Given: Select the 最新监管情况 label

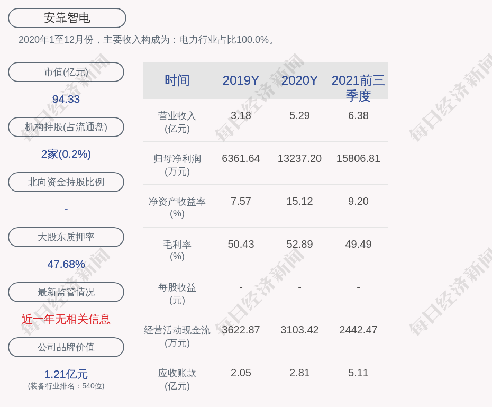Looking at the screenshot, I should coord(66,292).
